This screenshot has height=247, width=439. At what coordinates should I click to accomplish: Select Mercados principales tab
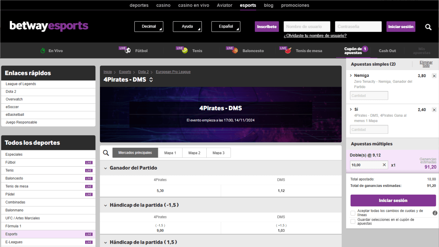pos(135,153)
